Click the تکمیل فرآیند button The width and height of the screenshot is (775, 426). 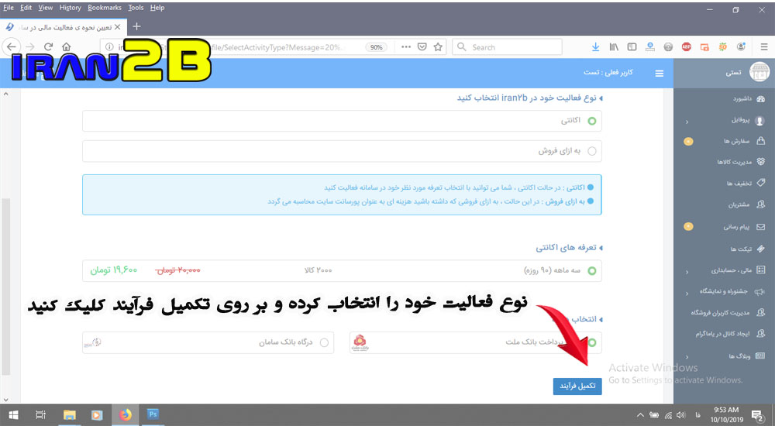tap(577, 386)
